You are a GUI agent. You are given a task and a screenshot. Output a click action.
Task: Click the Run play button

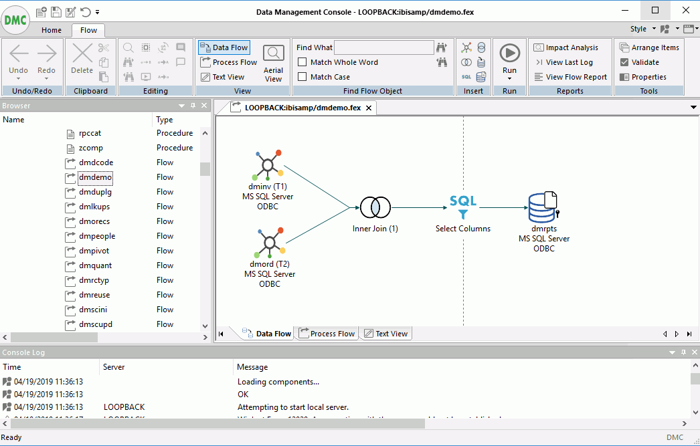[509, 53]
